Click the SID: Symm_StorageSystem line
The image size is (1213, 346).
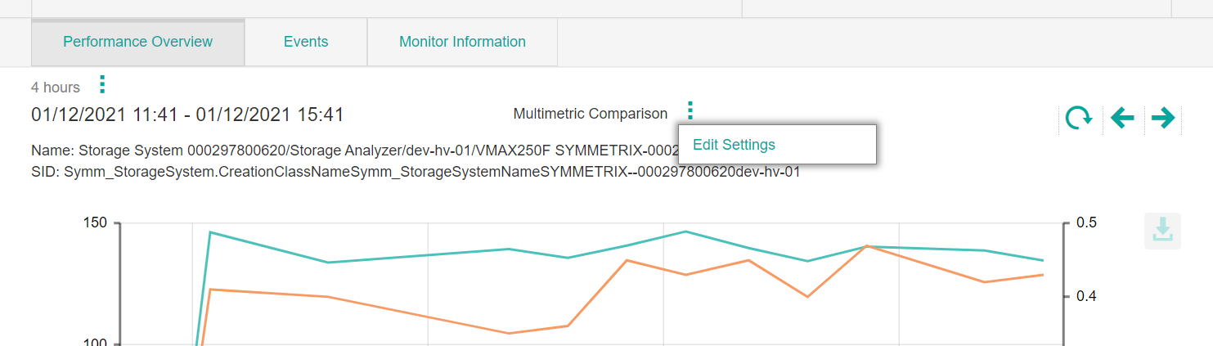(416, 173)
